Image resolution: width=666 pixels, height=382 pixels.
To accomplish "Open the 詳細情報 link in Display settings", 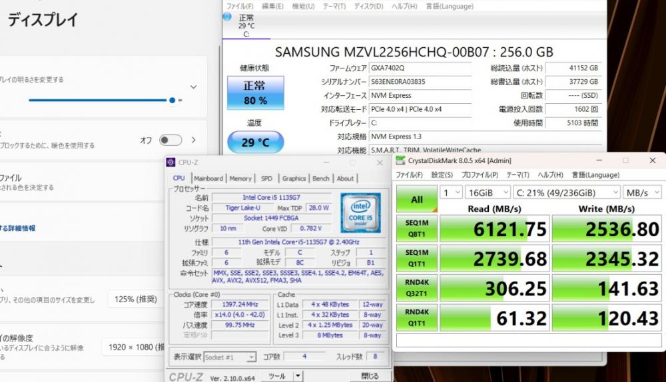I will [18, 228].
